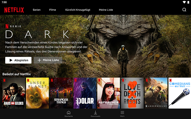Image resolution: width=191 pixels, height=119 pixels.
Task: Select the Comedians der Welt poster
Action: (x=180, y=93)
